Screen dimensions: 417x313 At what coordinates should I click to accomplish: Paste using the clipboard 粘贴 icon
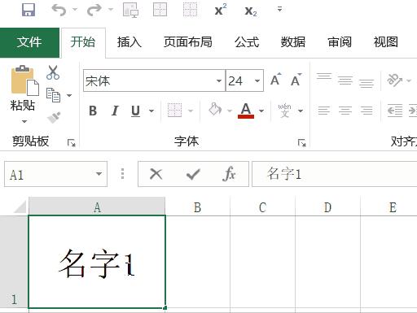(24, 80)
